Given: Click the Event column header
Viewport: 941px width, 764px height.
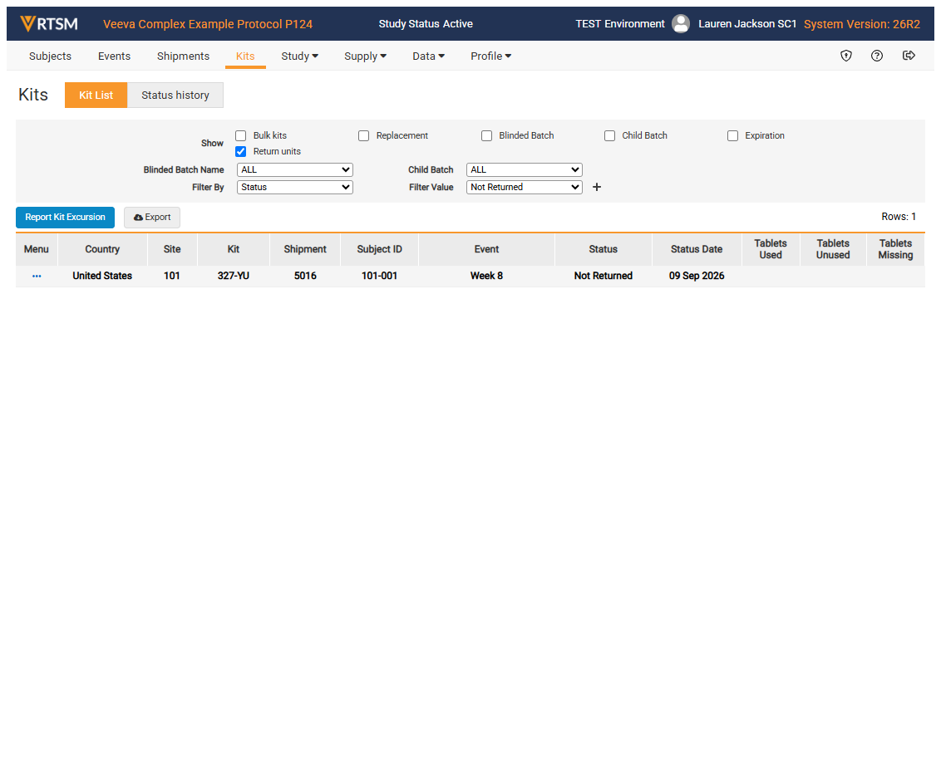Looking at the screenshot, I should 486,249.
